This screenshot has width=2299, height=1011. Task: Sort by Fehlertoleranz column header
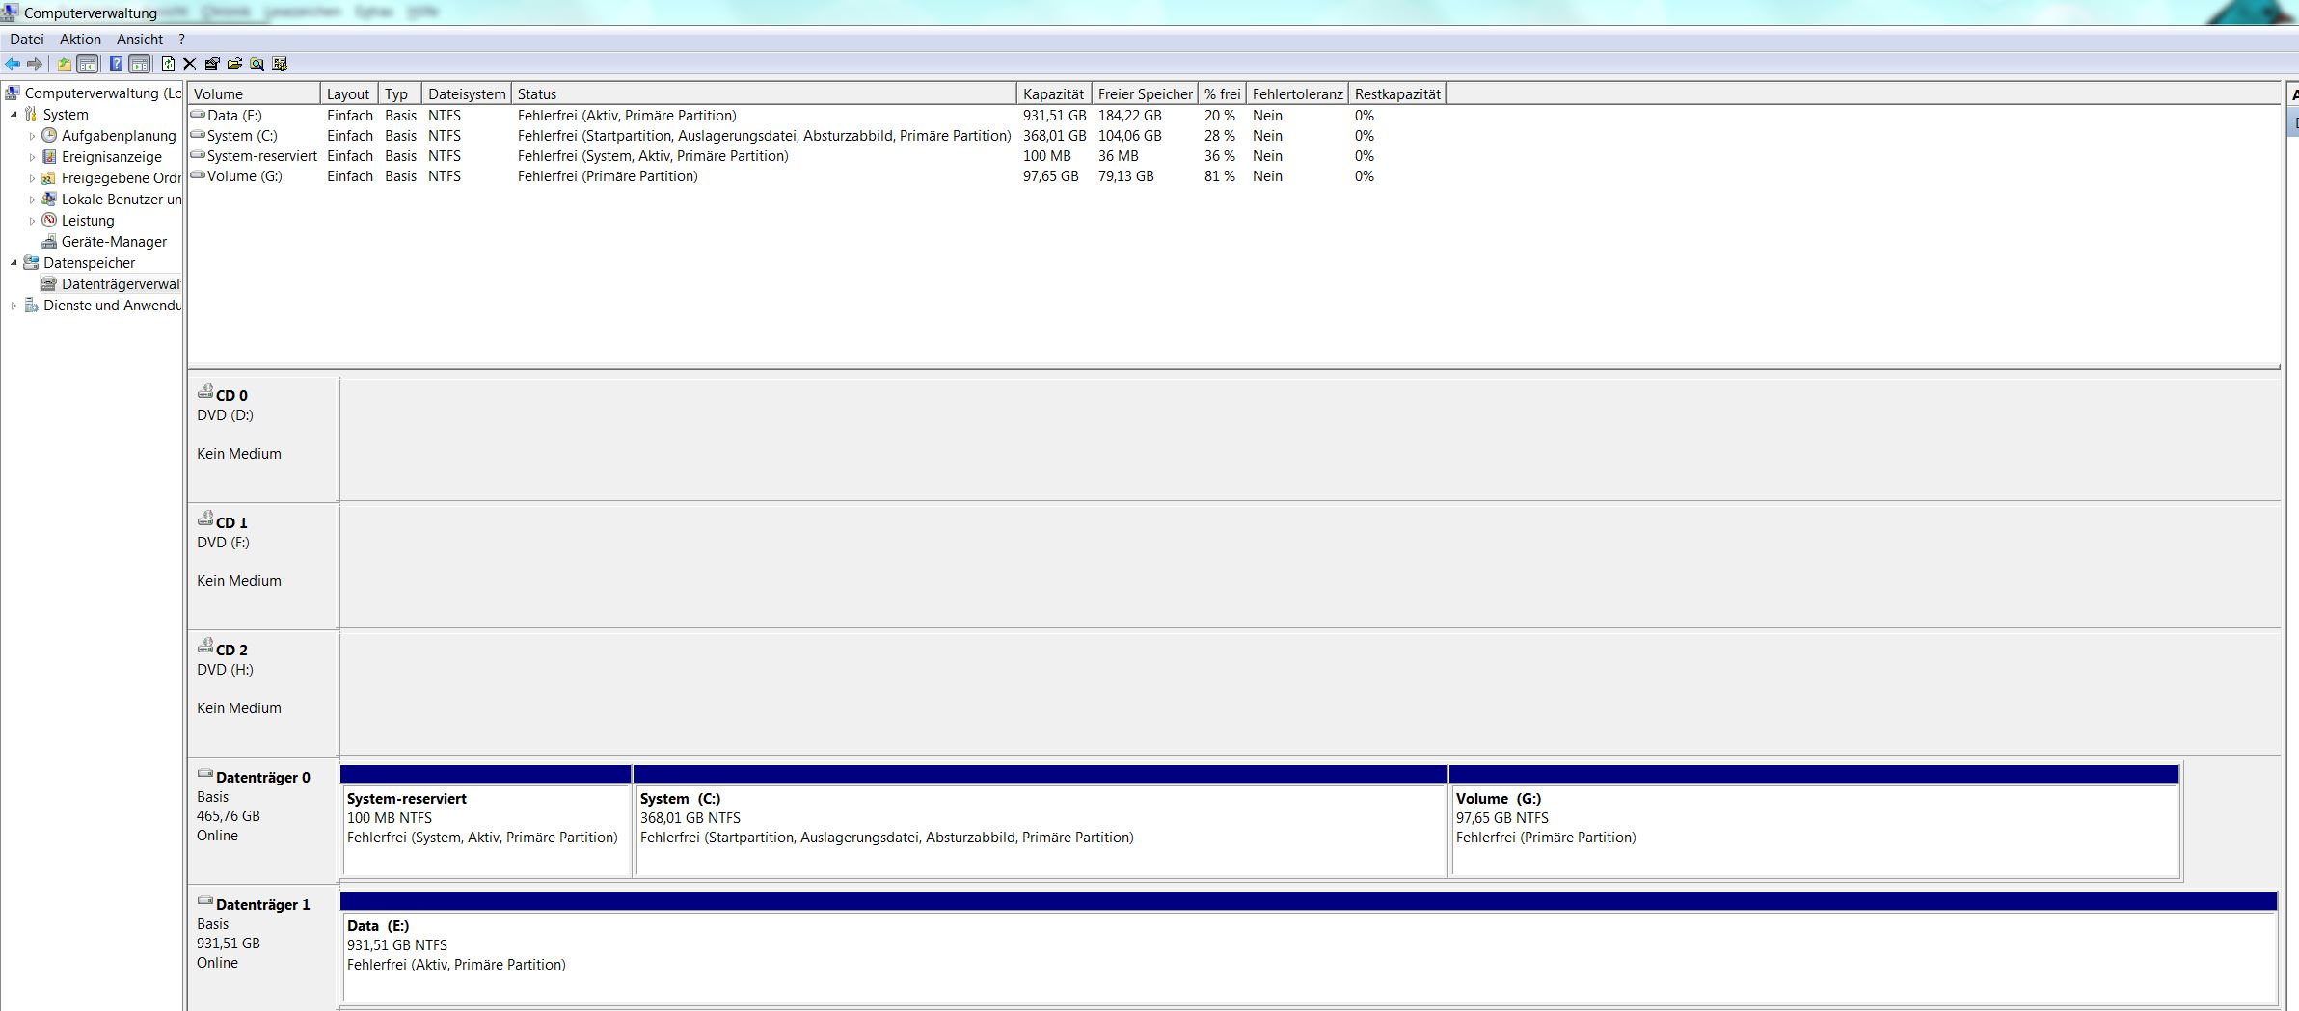[x=1297, y=93]
